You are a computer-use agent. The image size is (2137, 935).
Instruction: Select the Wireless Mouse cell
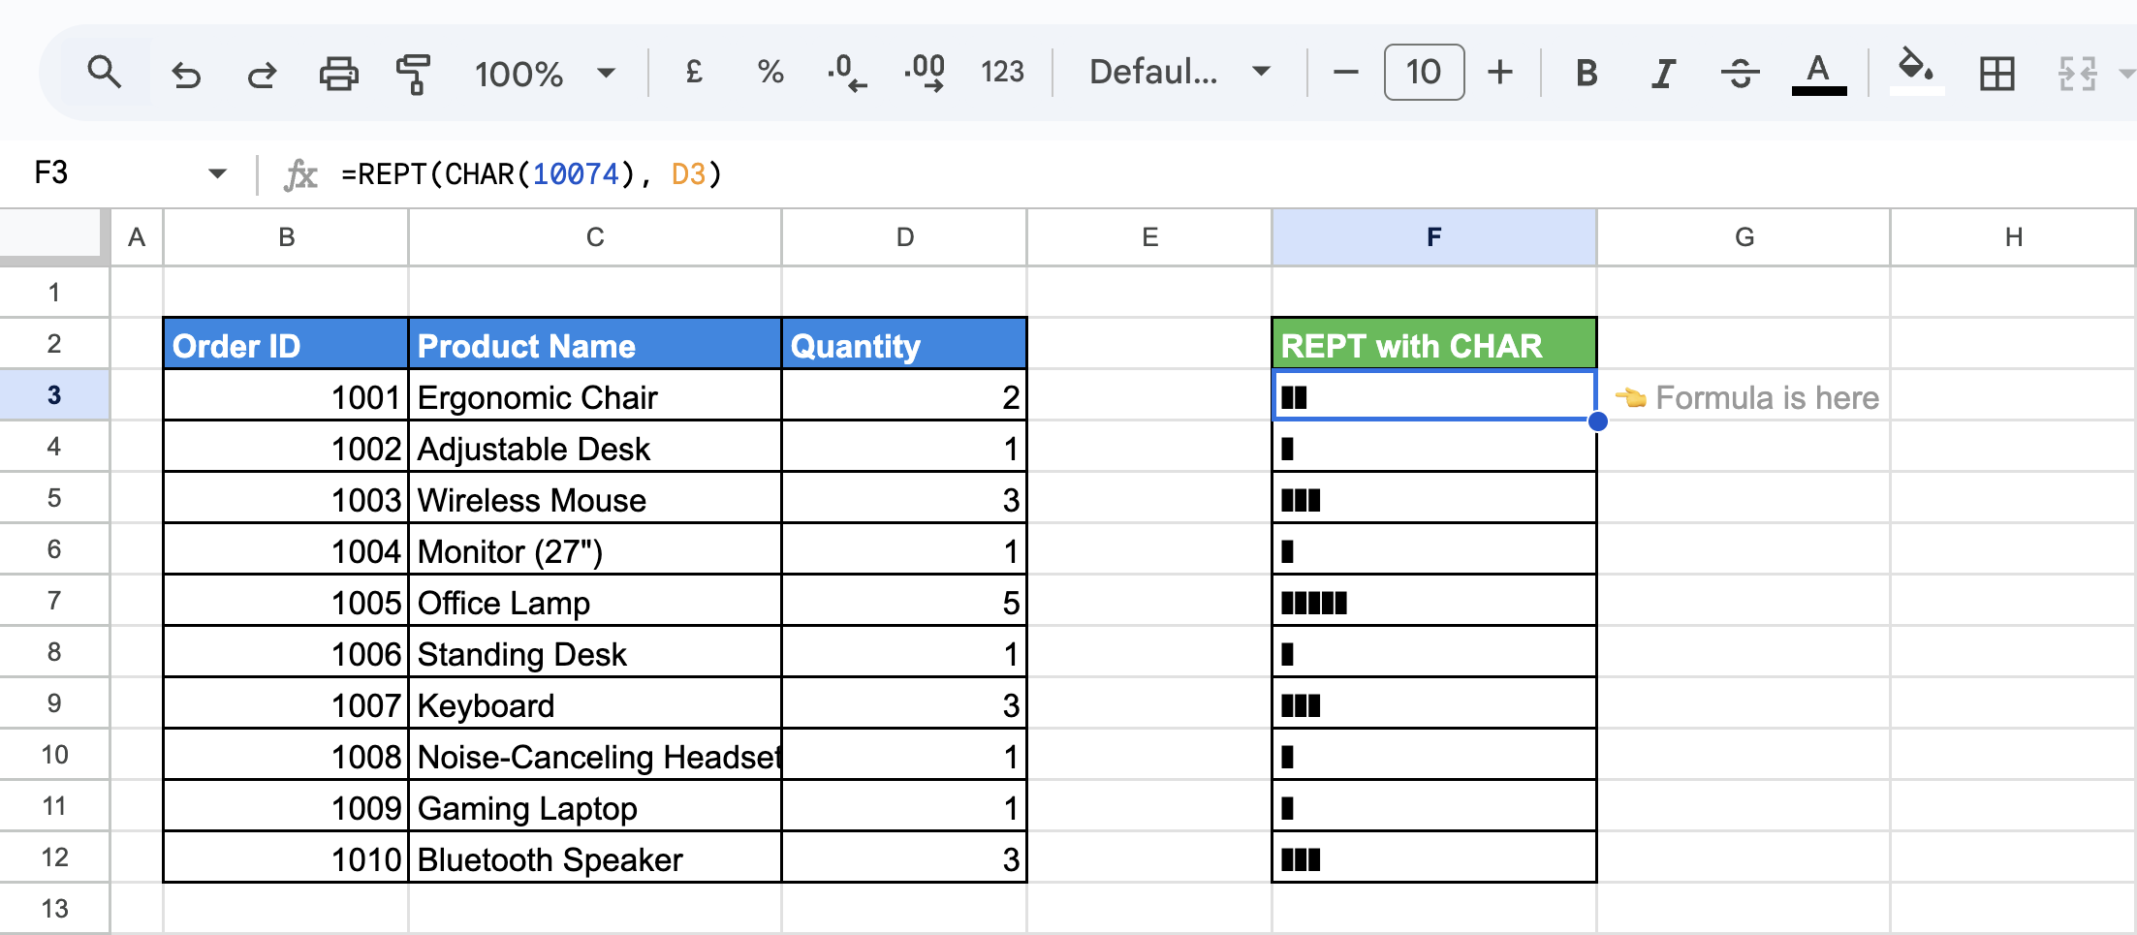click(x=595, y=498)
